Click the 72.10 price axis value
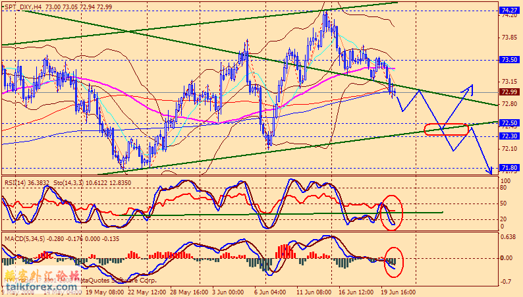 point(509,148)
